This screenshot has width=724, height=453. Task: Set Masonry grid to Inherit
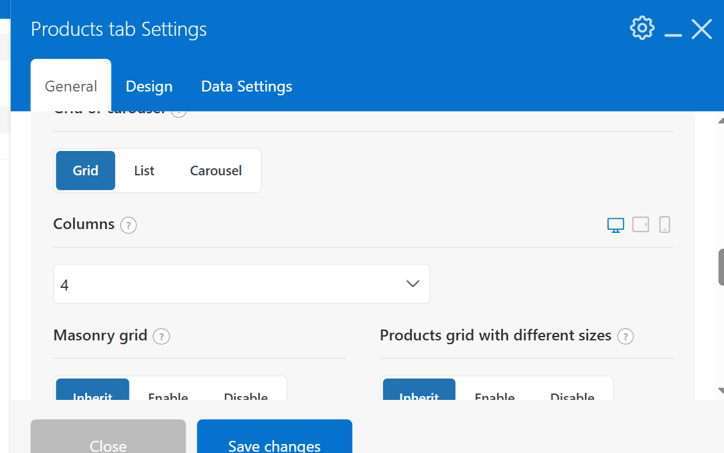click(92, 390)
